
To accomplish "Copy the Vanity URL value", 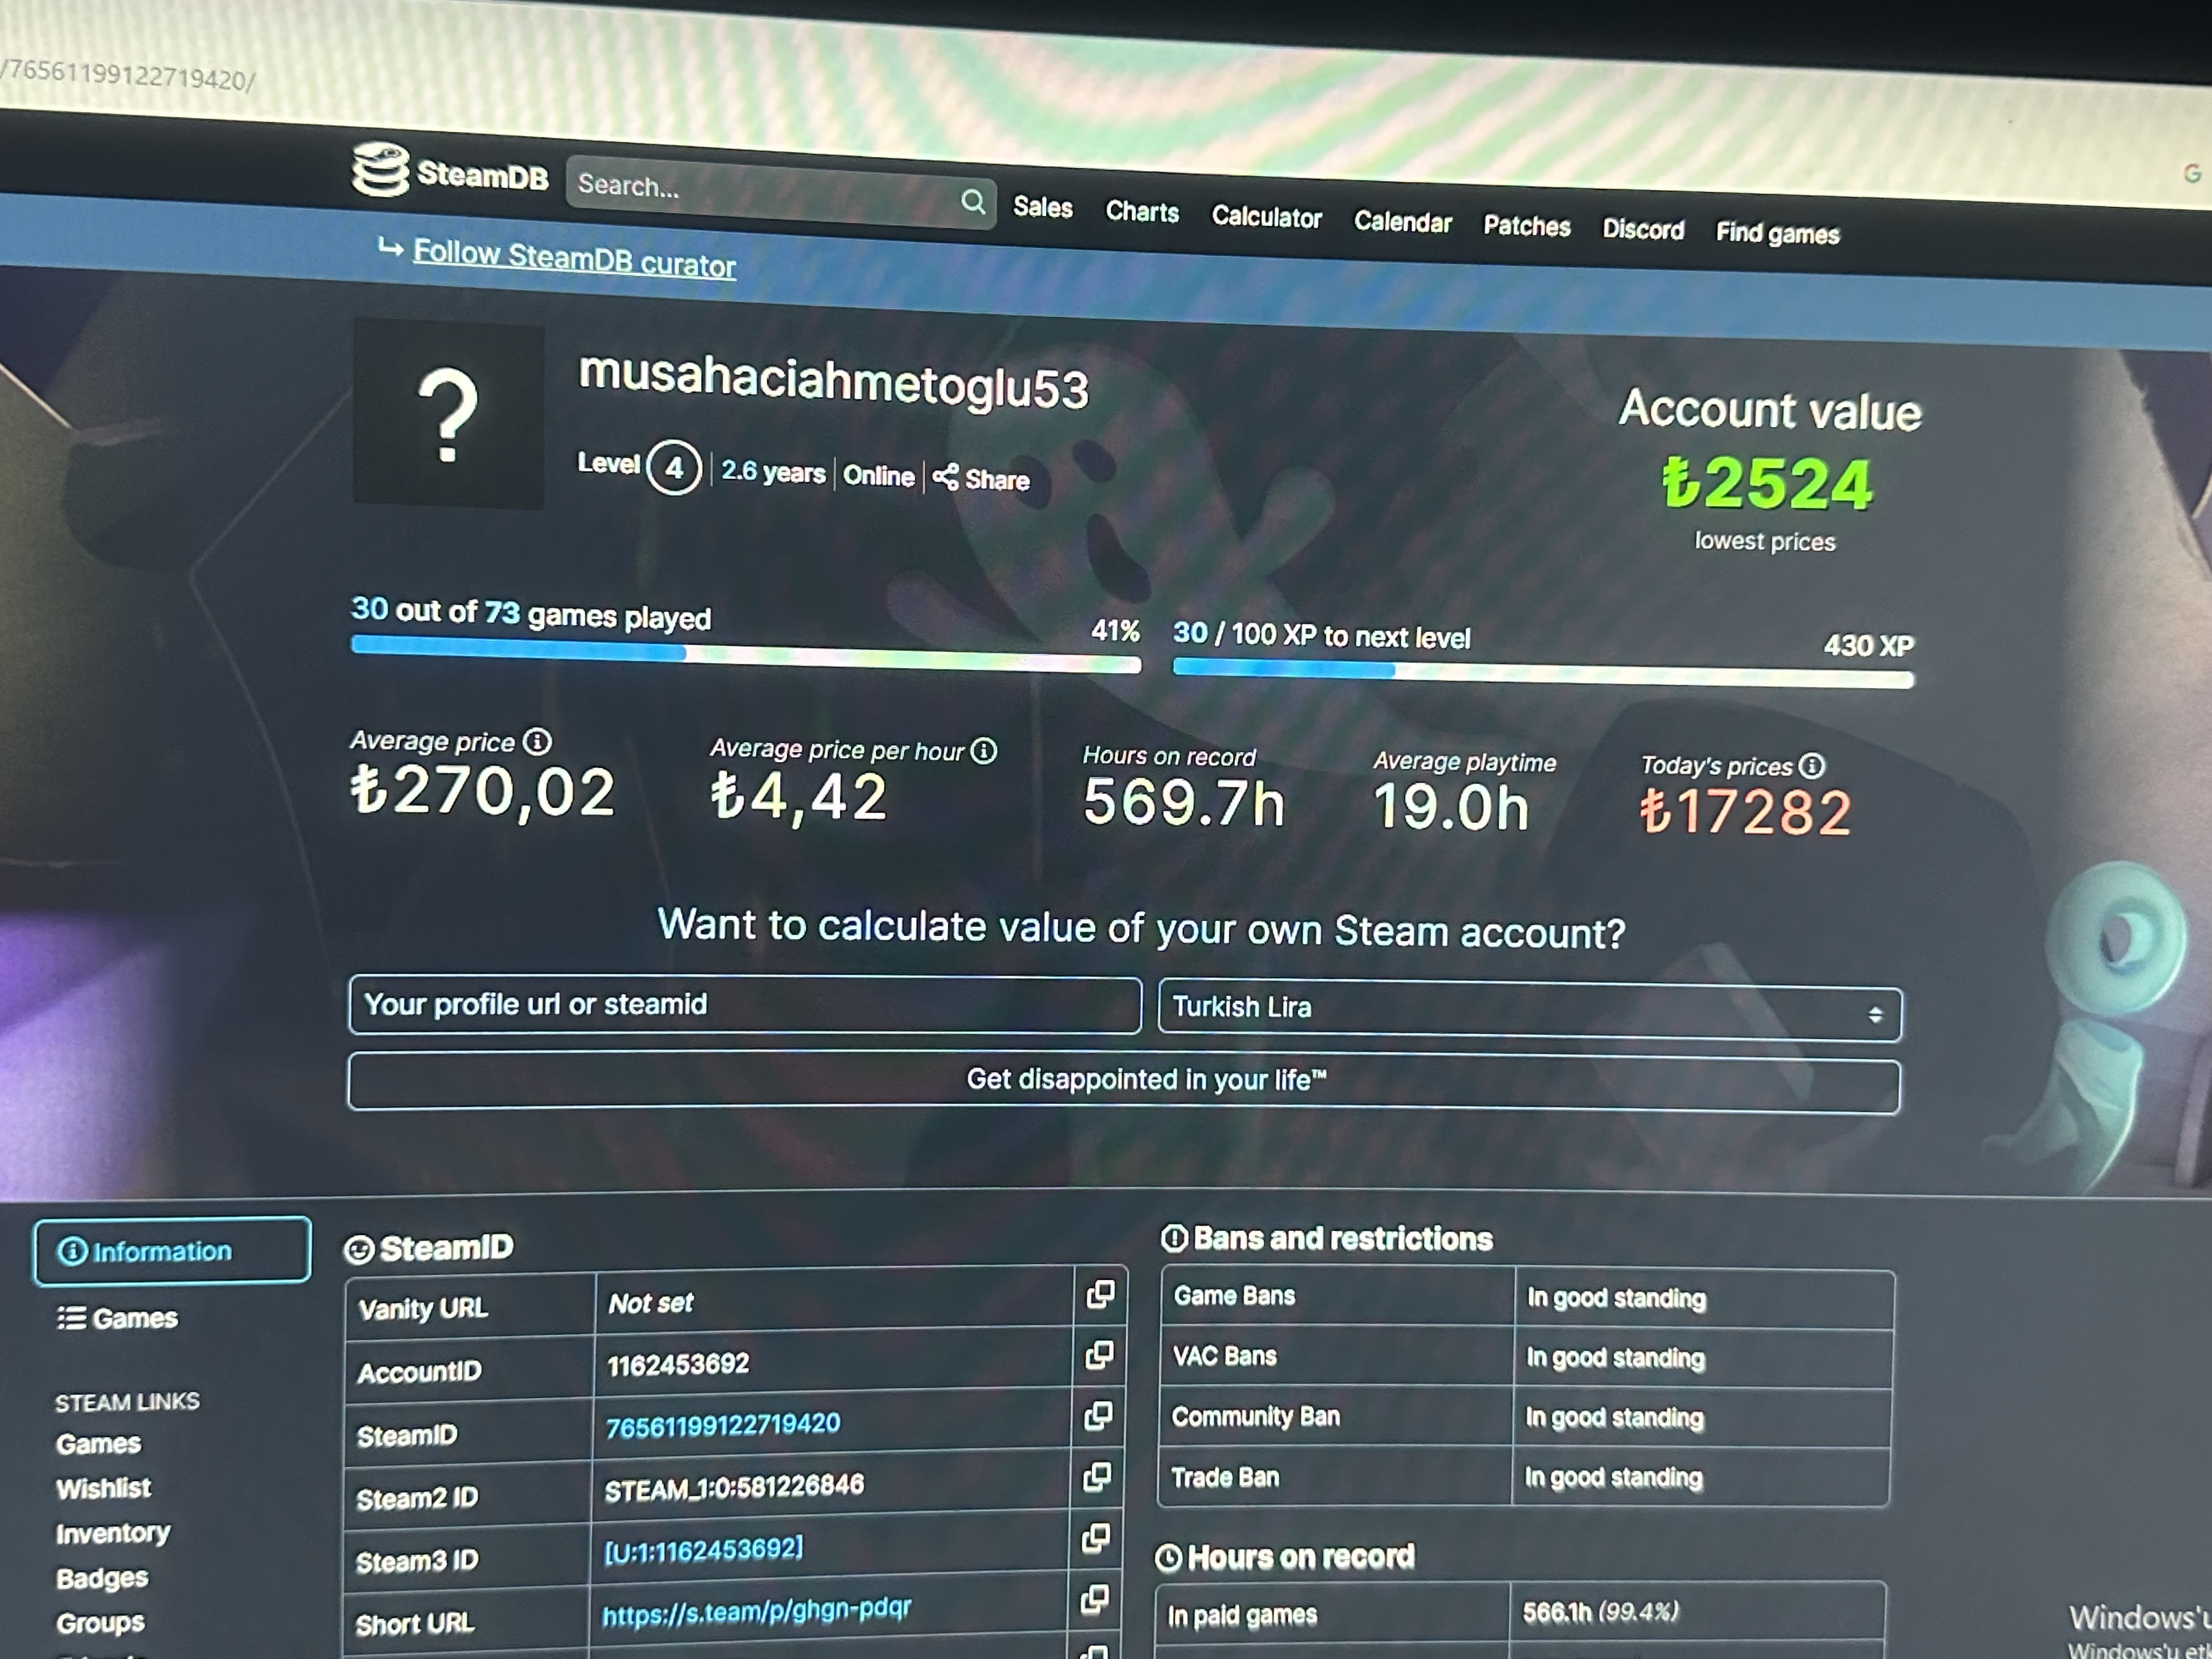I will [x=1100, y=1294].
